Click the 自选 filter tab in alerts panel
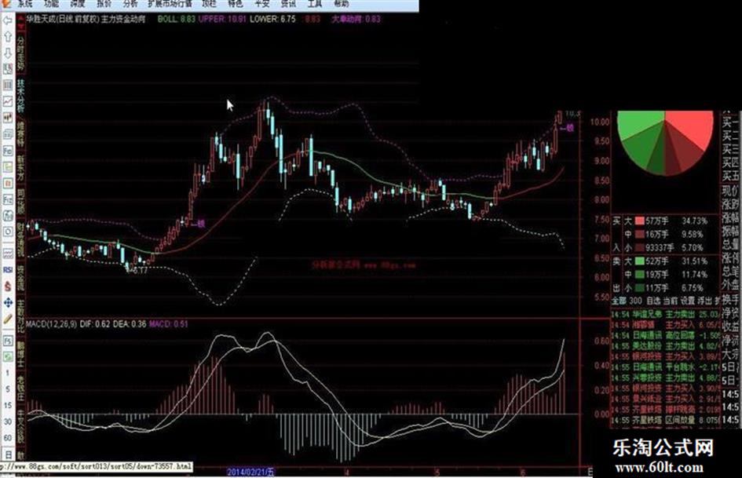Image resolution: width=742 pixels, height=478 pixels. (x=653, y=301)
